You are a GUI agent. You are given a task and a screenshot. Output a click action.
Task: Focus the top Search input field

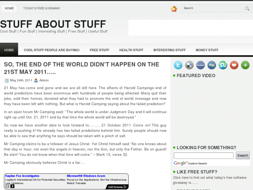[213, 8]
